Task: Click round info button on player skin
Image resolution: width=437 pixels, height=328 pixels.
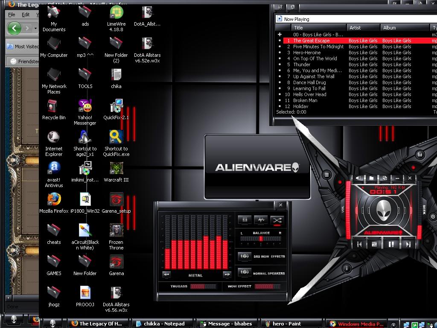Action: tap(347, 268)
